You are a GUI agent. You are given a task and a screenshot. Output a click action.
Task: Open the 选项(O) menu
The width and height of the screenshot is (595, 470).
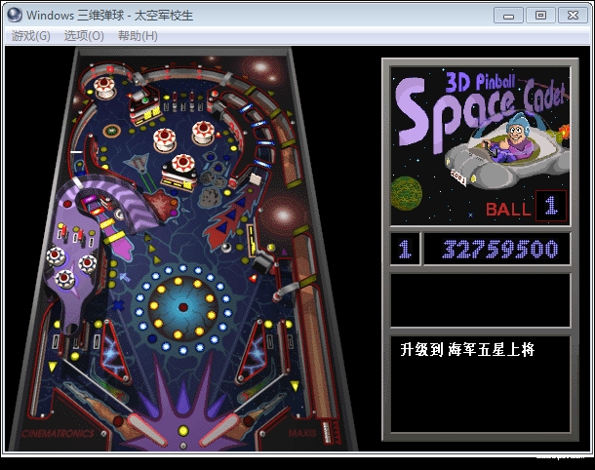pyautogui.click(x=84, y=36)
